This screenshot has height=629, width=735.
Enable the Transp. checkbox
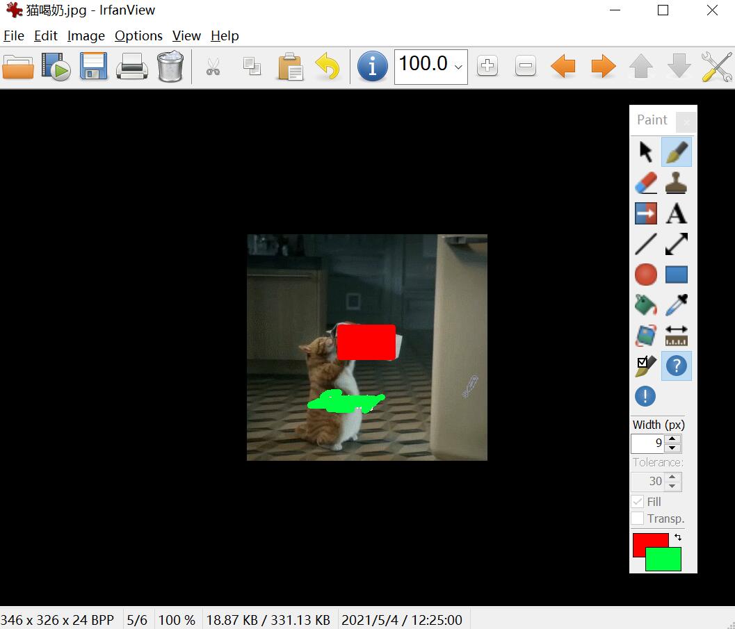click(637, 518)
